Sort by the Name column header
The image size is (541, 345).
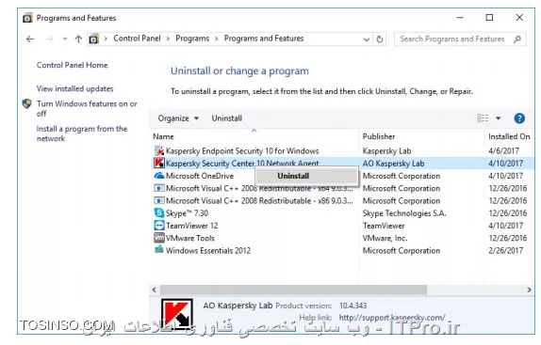163,136
